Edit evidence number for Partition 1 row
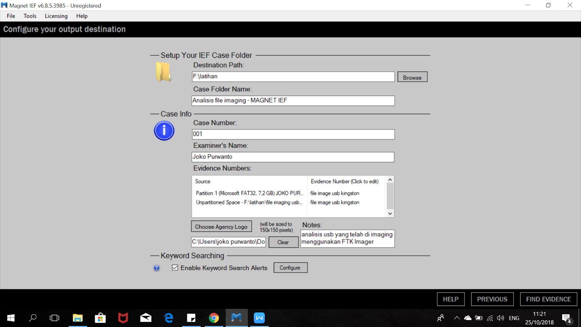The width and height of the screenshot is (581, 327). pos(335,193)
